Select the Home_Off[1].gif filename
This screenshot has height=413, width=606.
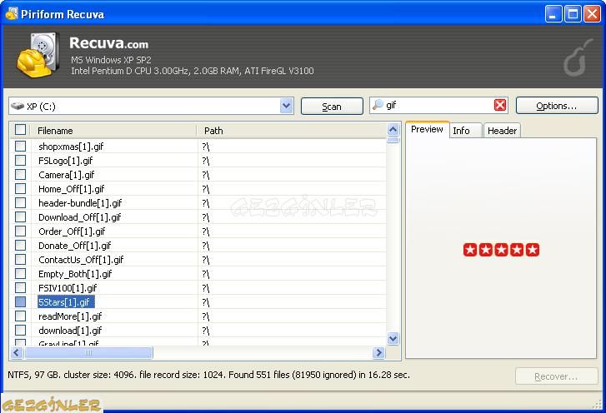(72, 189)
